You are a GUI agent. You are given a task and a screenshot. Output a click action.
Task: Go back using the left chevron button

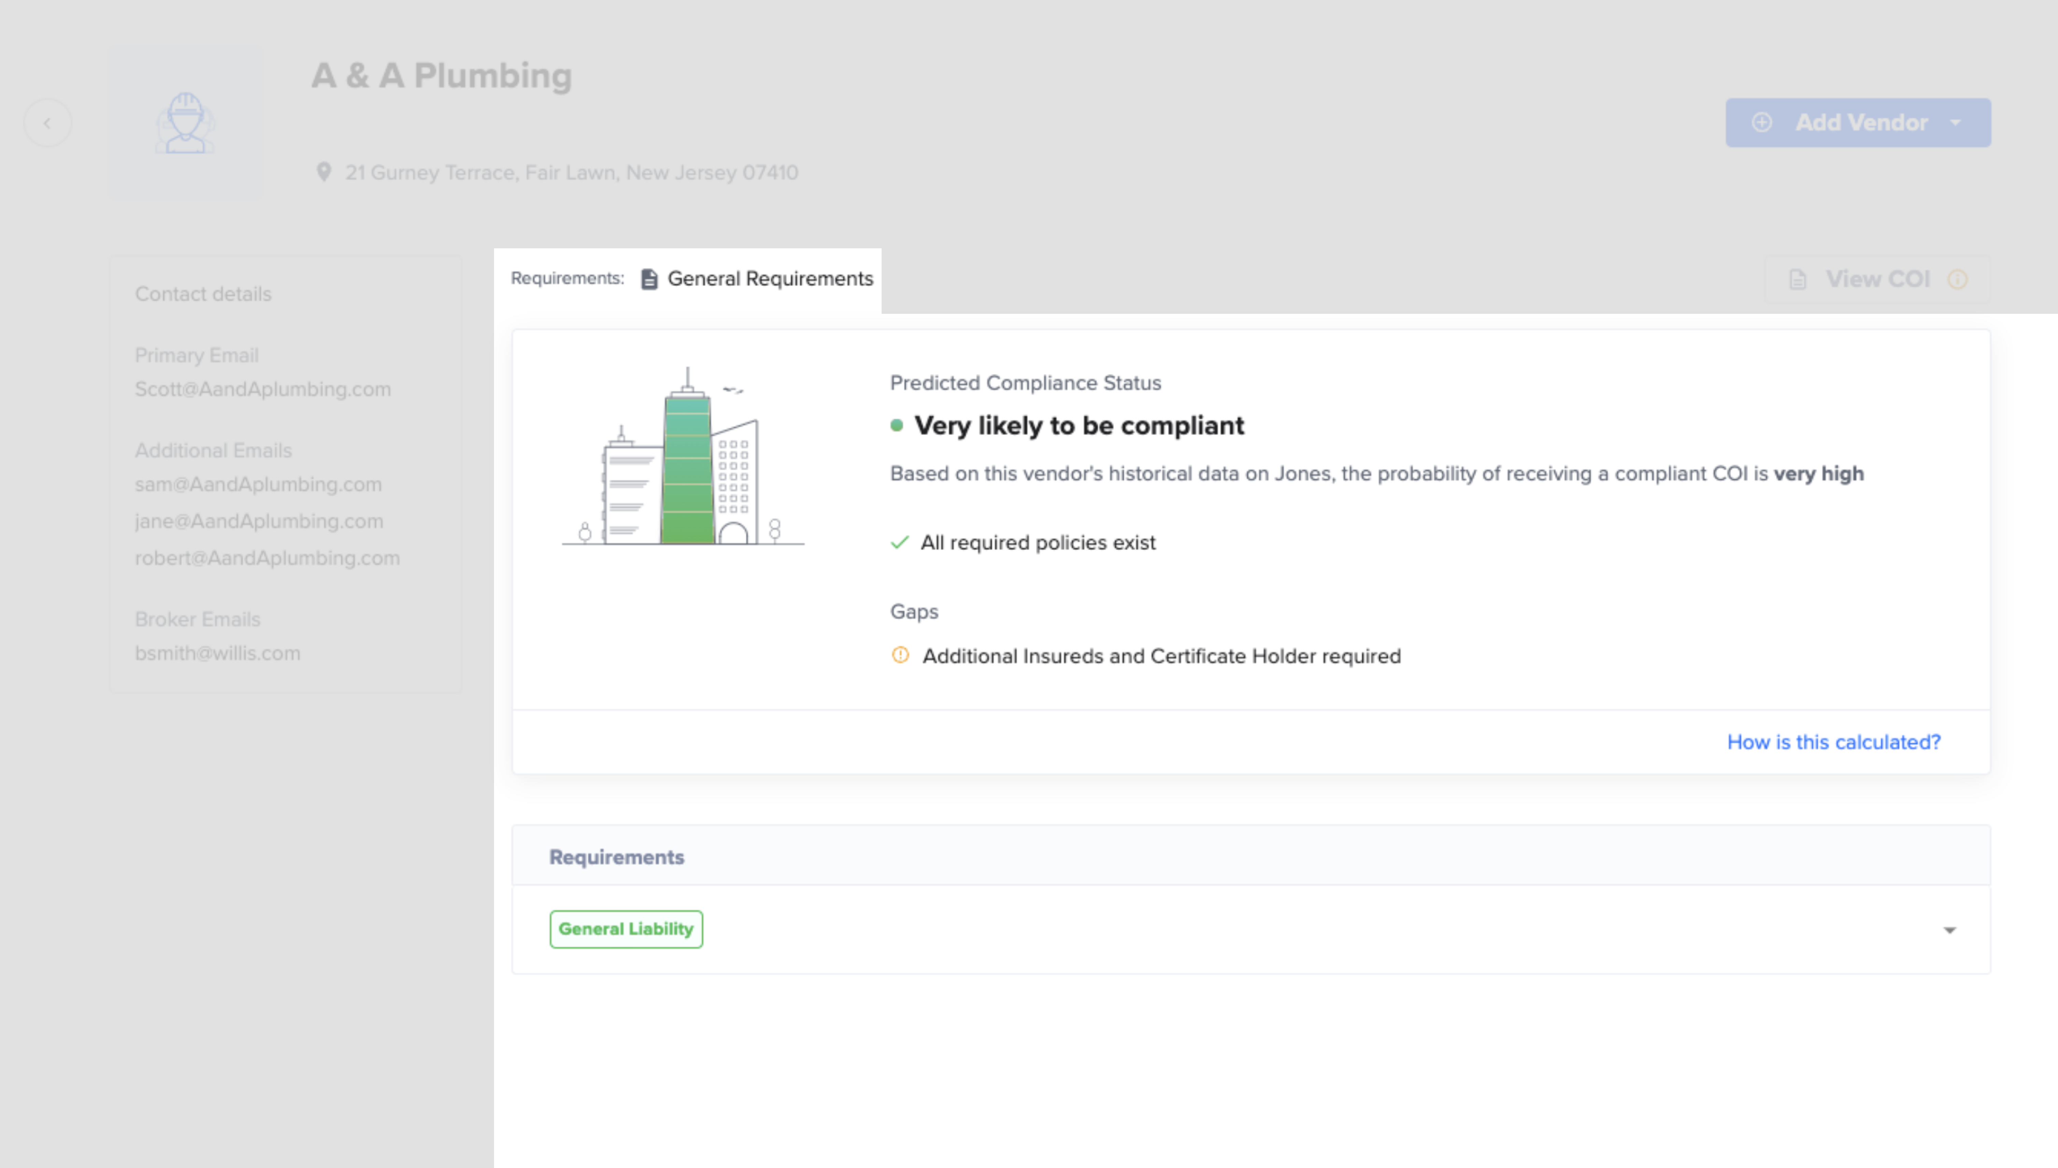(x=47, y=123)
